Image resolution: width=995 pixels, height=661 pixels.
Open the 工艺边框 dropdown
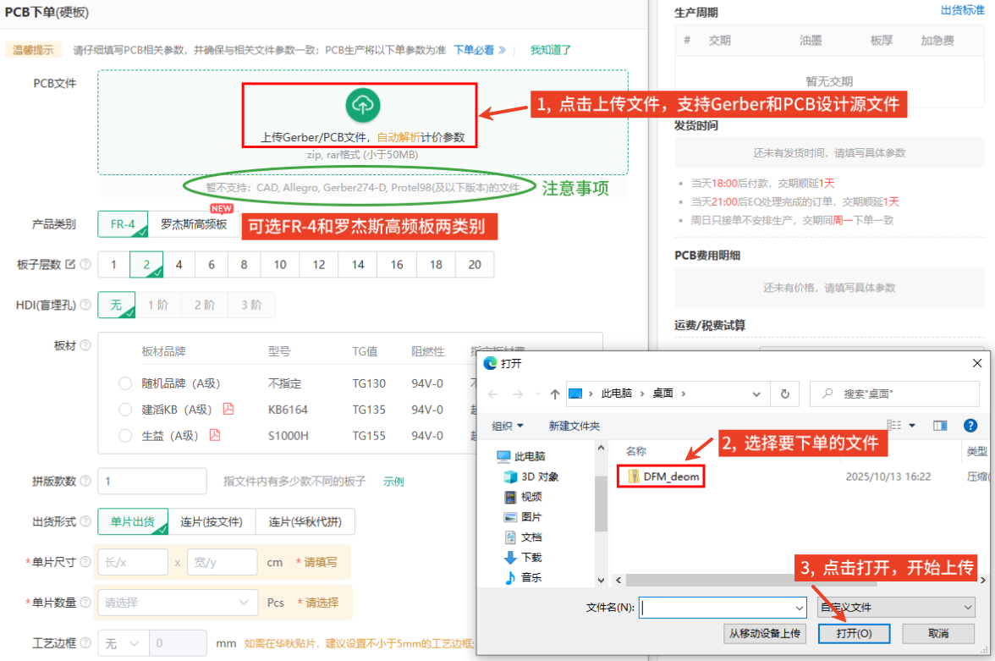tap(124, 644)
